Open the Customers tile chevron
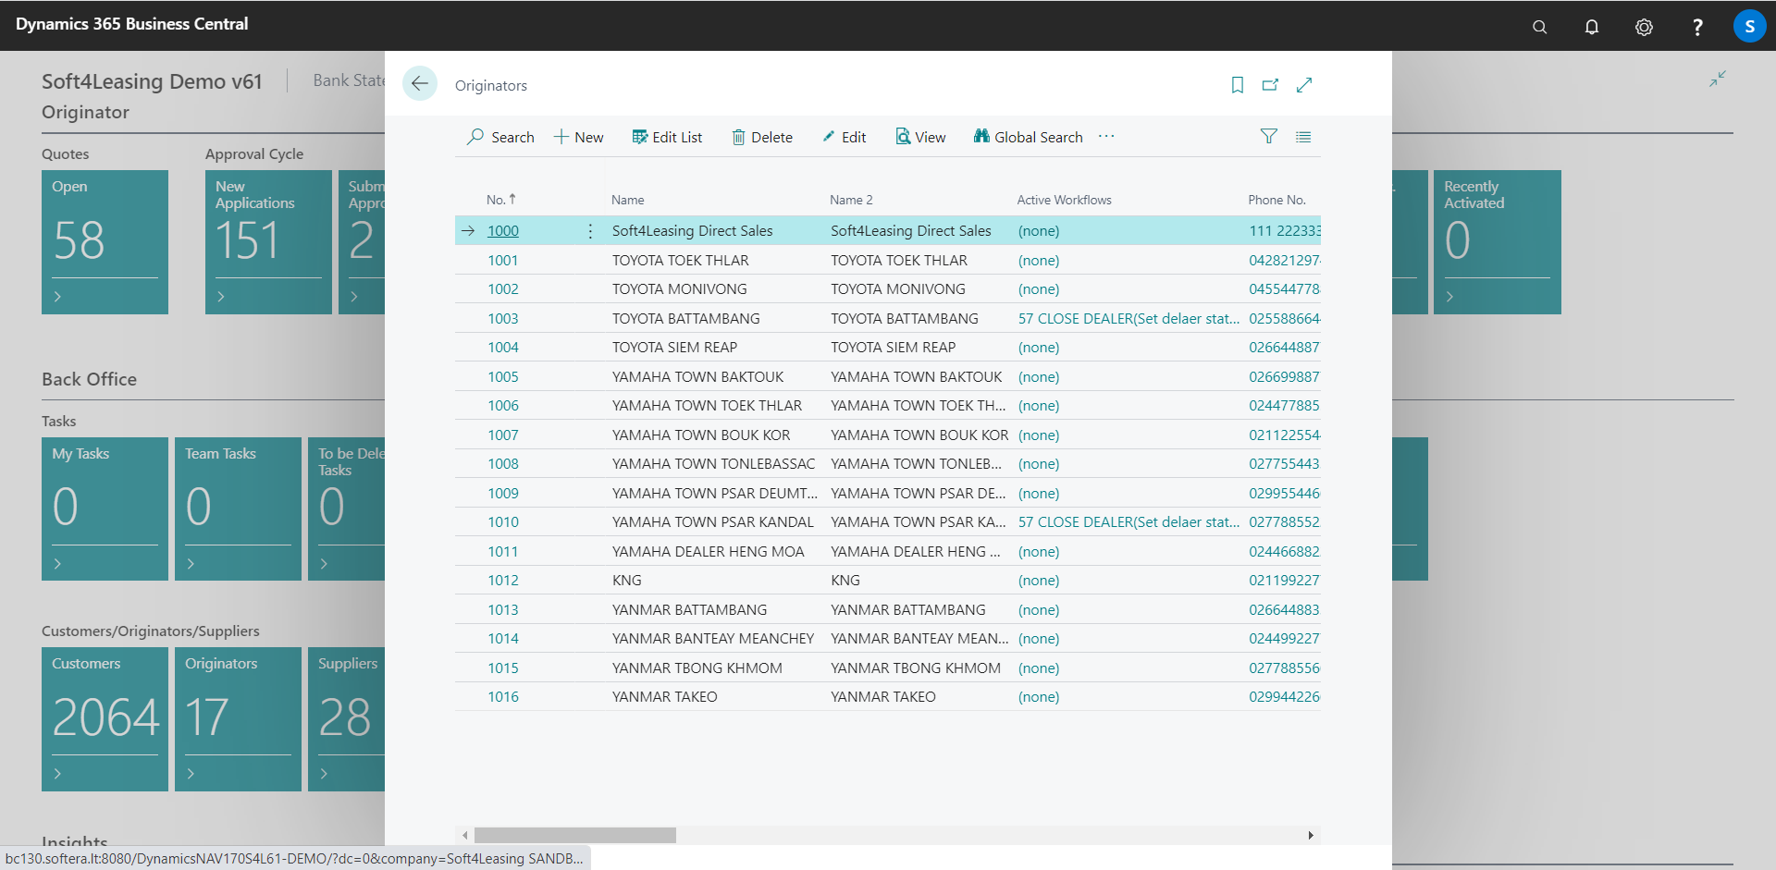Image resolution: width=1776 pixels, height=870 pixels. [57, 772]
